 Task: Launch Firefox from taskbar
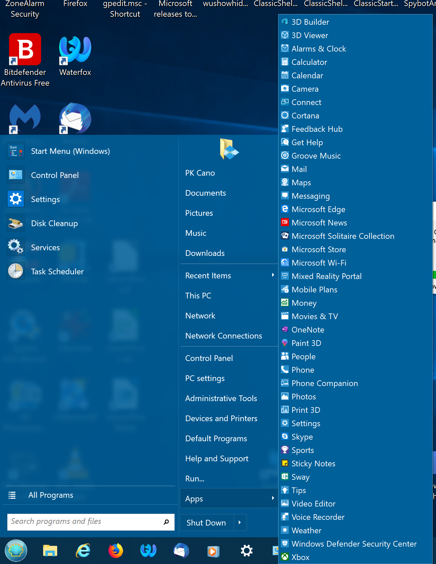[116, 551]
